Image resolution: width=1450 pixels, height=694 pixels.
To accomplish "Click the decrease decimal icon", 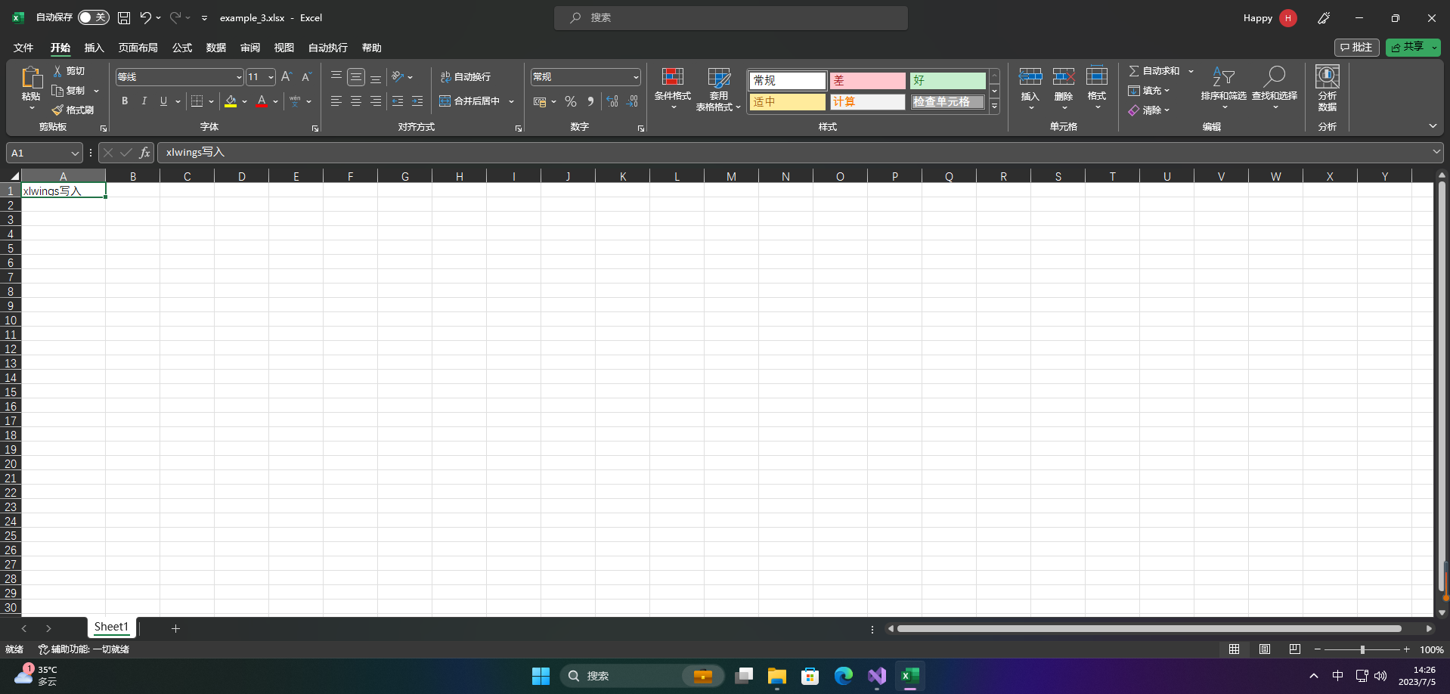I will 633,101.
